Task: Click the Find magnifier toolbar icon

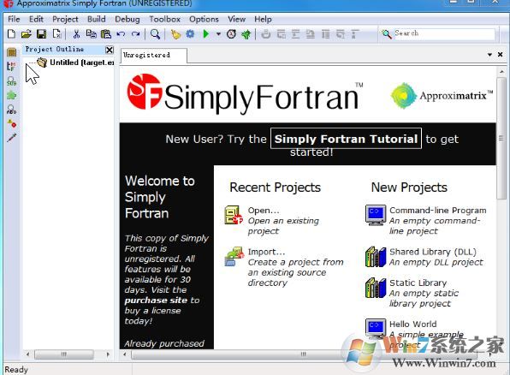Action: 155,34
